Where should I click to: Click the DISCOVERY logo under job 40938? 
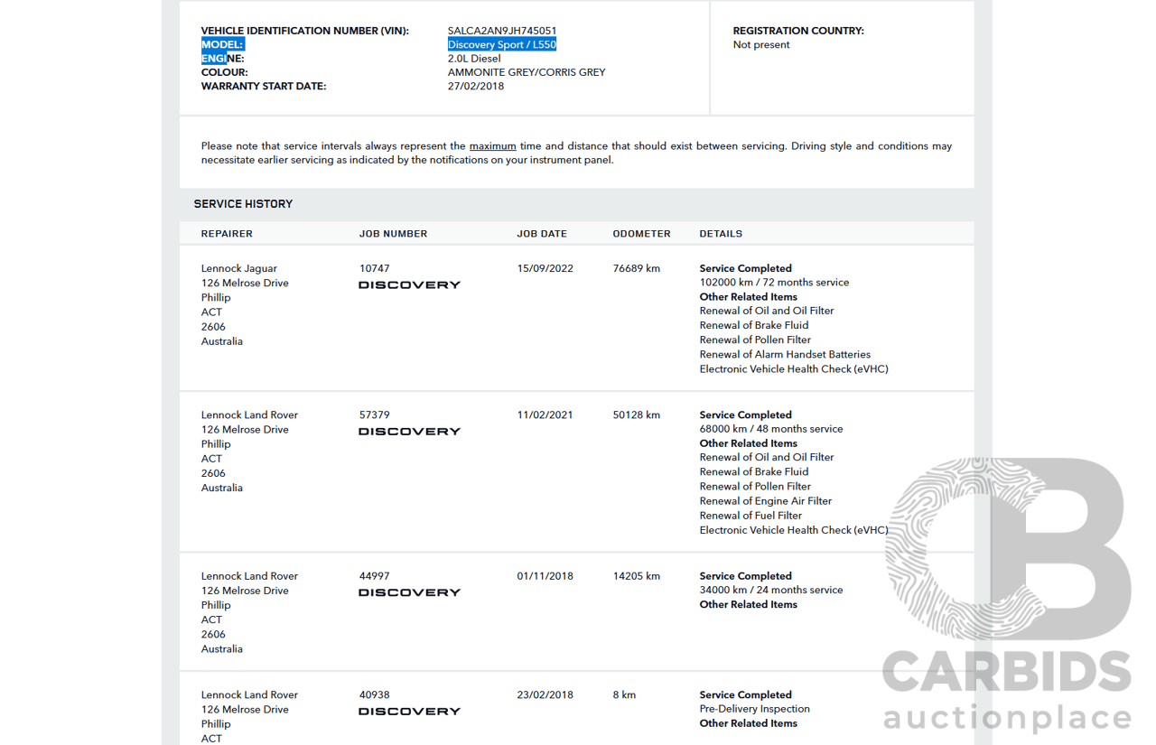[x=409, y=712]
